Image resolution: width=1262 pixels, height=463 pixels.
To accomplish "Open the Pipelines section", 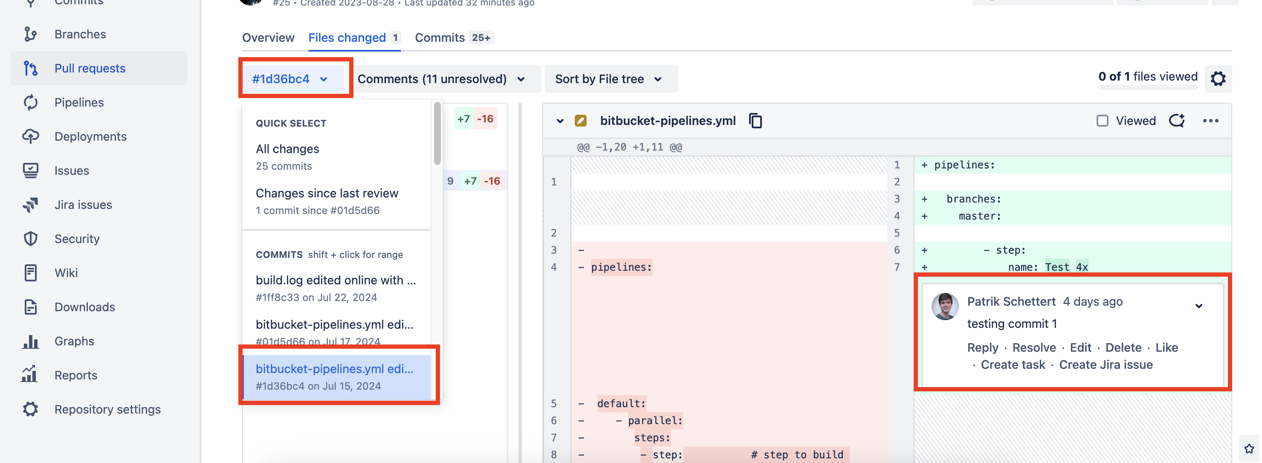I will (78, 102).
